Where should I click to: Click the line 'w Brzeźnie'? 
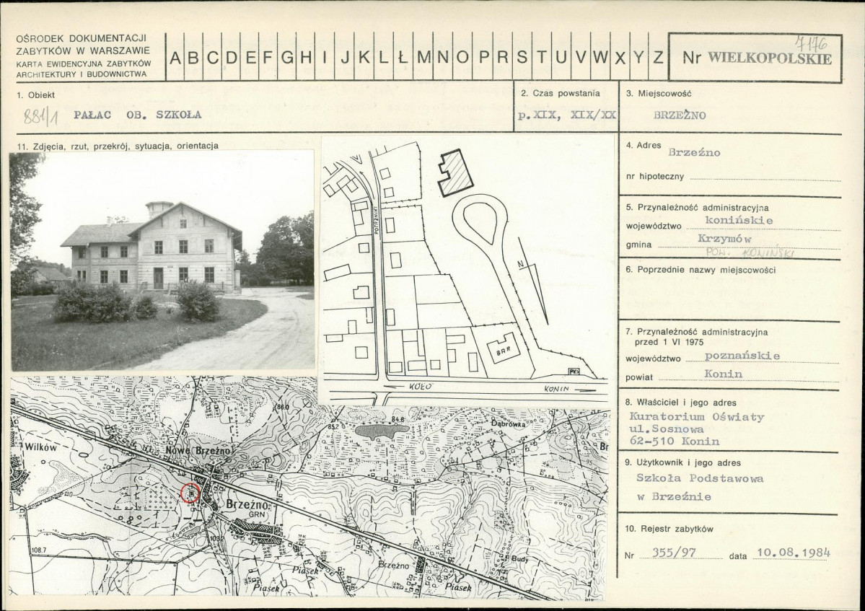tap(674, 496)
